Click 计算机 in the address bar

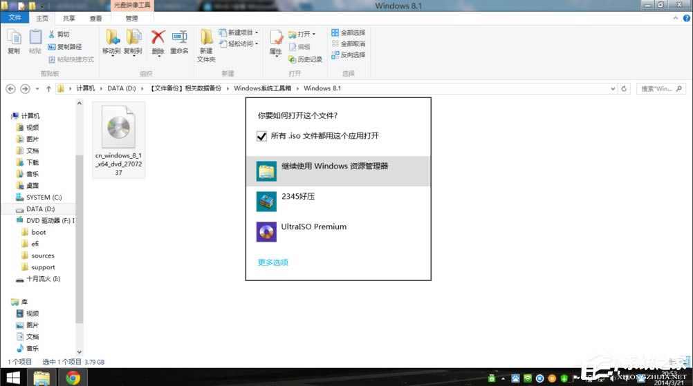85,88
